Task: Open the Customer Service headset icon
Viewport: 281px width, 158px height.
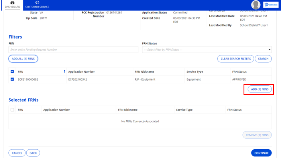Action: click(37, 2)
